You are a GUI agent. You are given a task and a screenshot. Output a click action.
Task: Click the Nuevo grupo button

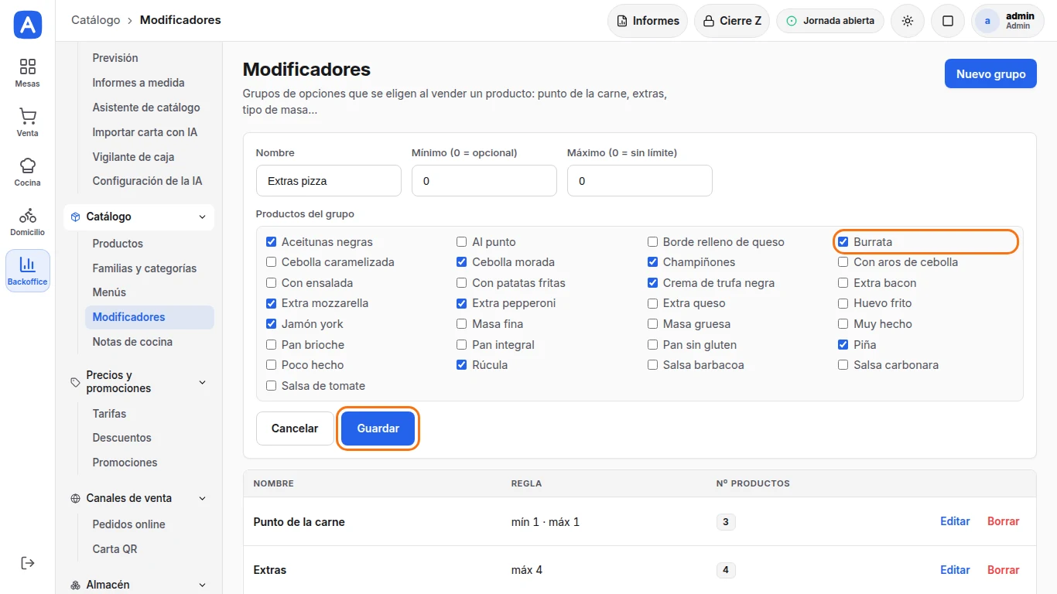click(x=990, y=74)
